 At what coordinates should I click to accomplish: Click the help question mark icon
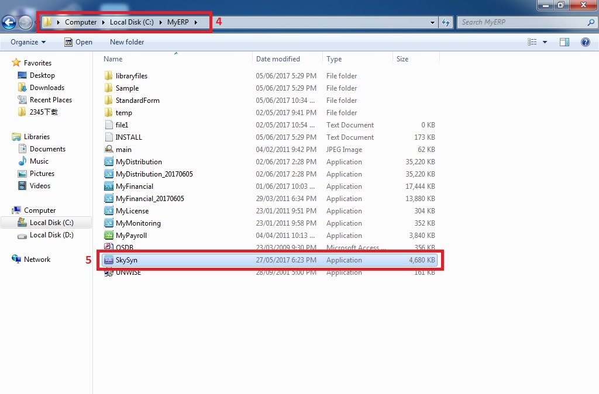point(585,42)
